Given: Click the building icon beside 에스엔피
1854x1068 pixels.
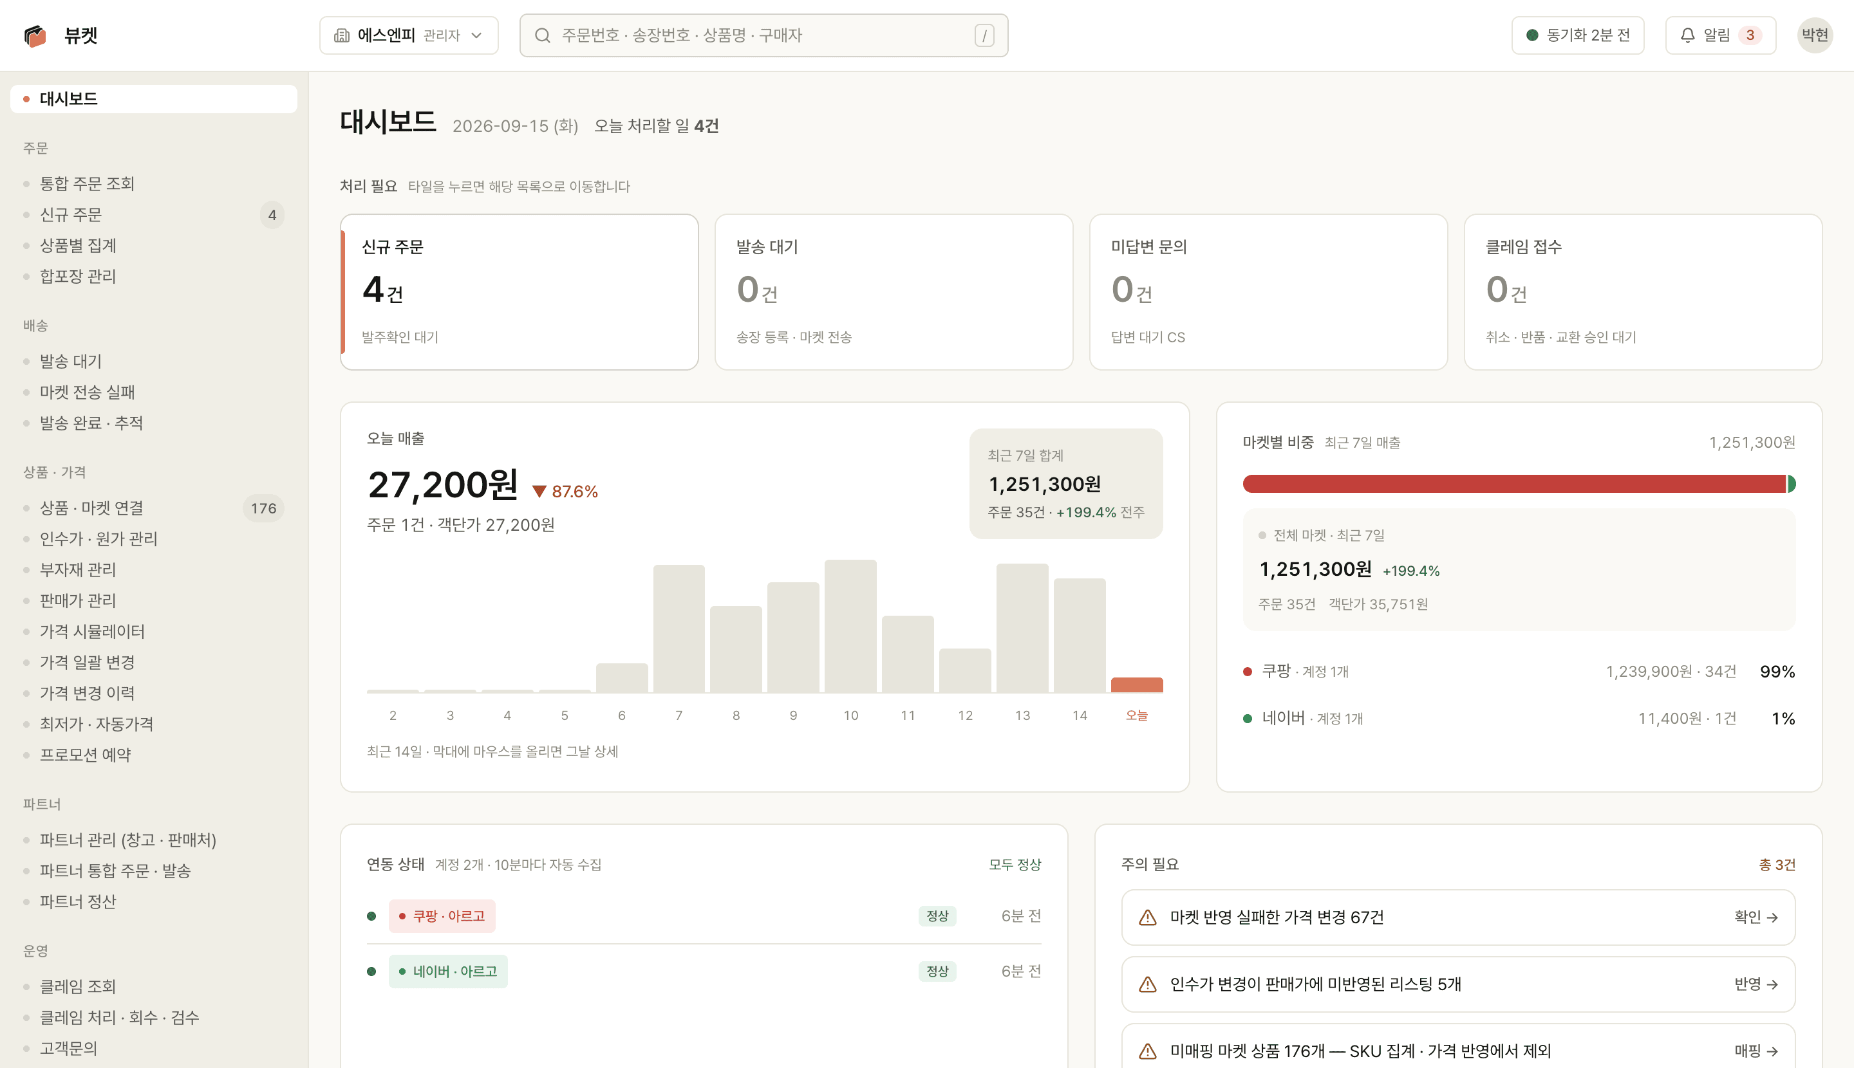Looking at the screenshot, I should tap(341, 35).
